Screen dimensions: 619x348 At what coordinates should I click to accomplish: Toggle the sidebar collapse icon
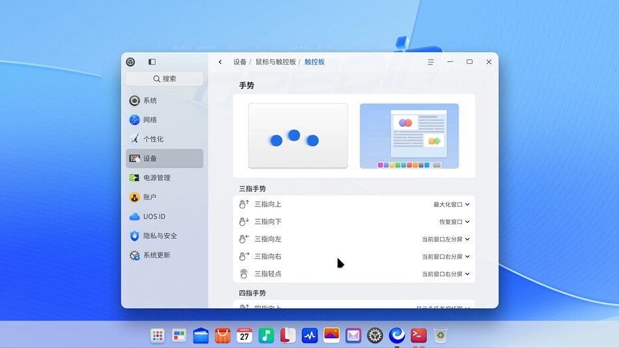[152, 62]
